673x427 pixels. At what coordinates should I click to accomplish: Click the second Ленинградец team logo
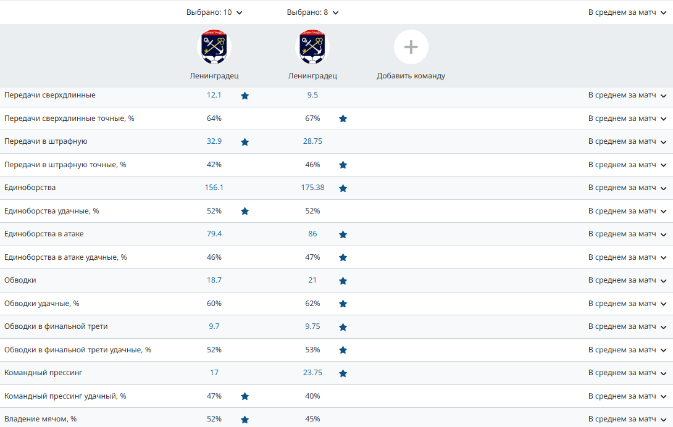click(x=312, y=48)
